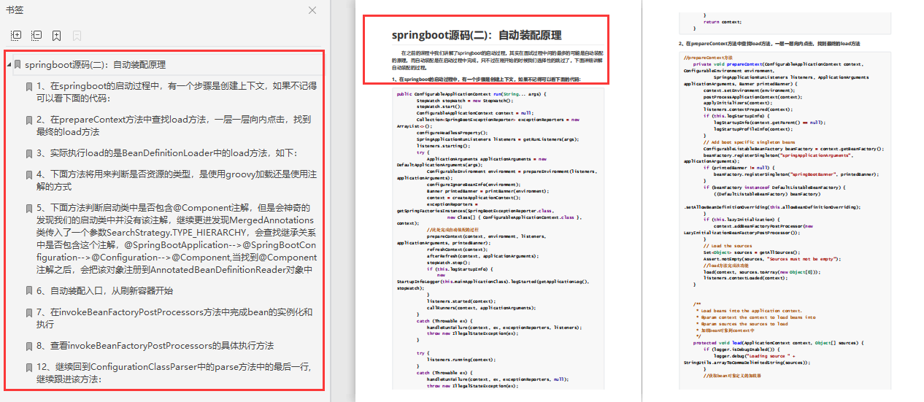This screenshot has height=402, width=924.
Task: Open bookmark 1、在springboot的启动过程中
Action: [x=176, y=92]
